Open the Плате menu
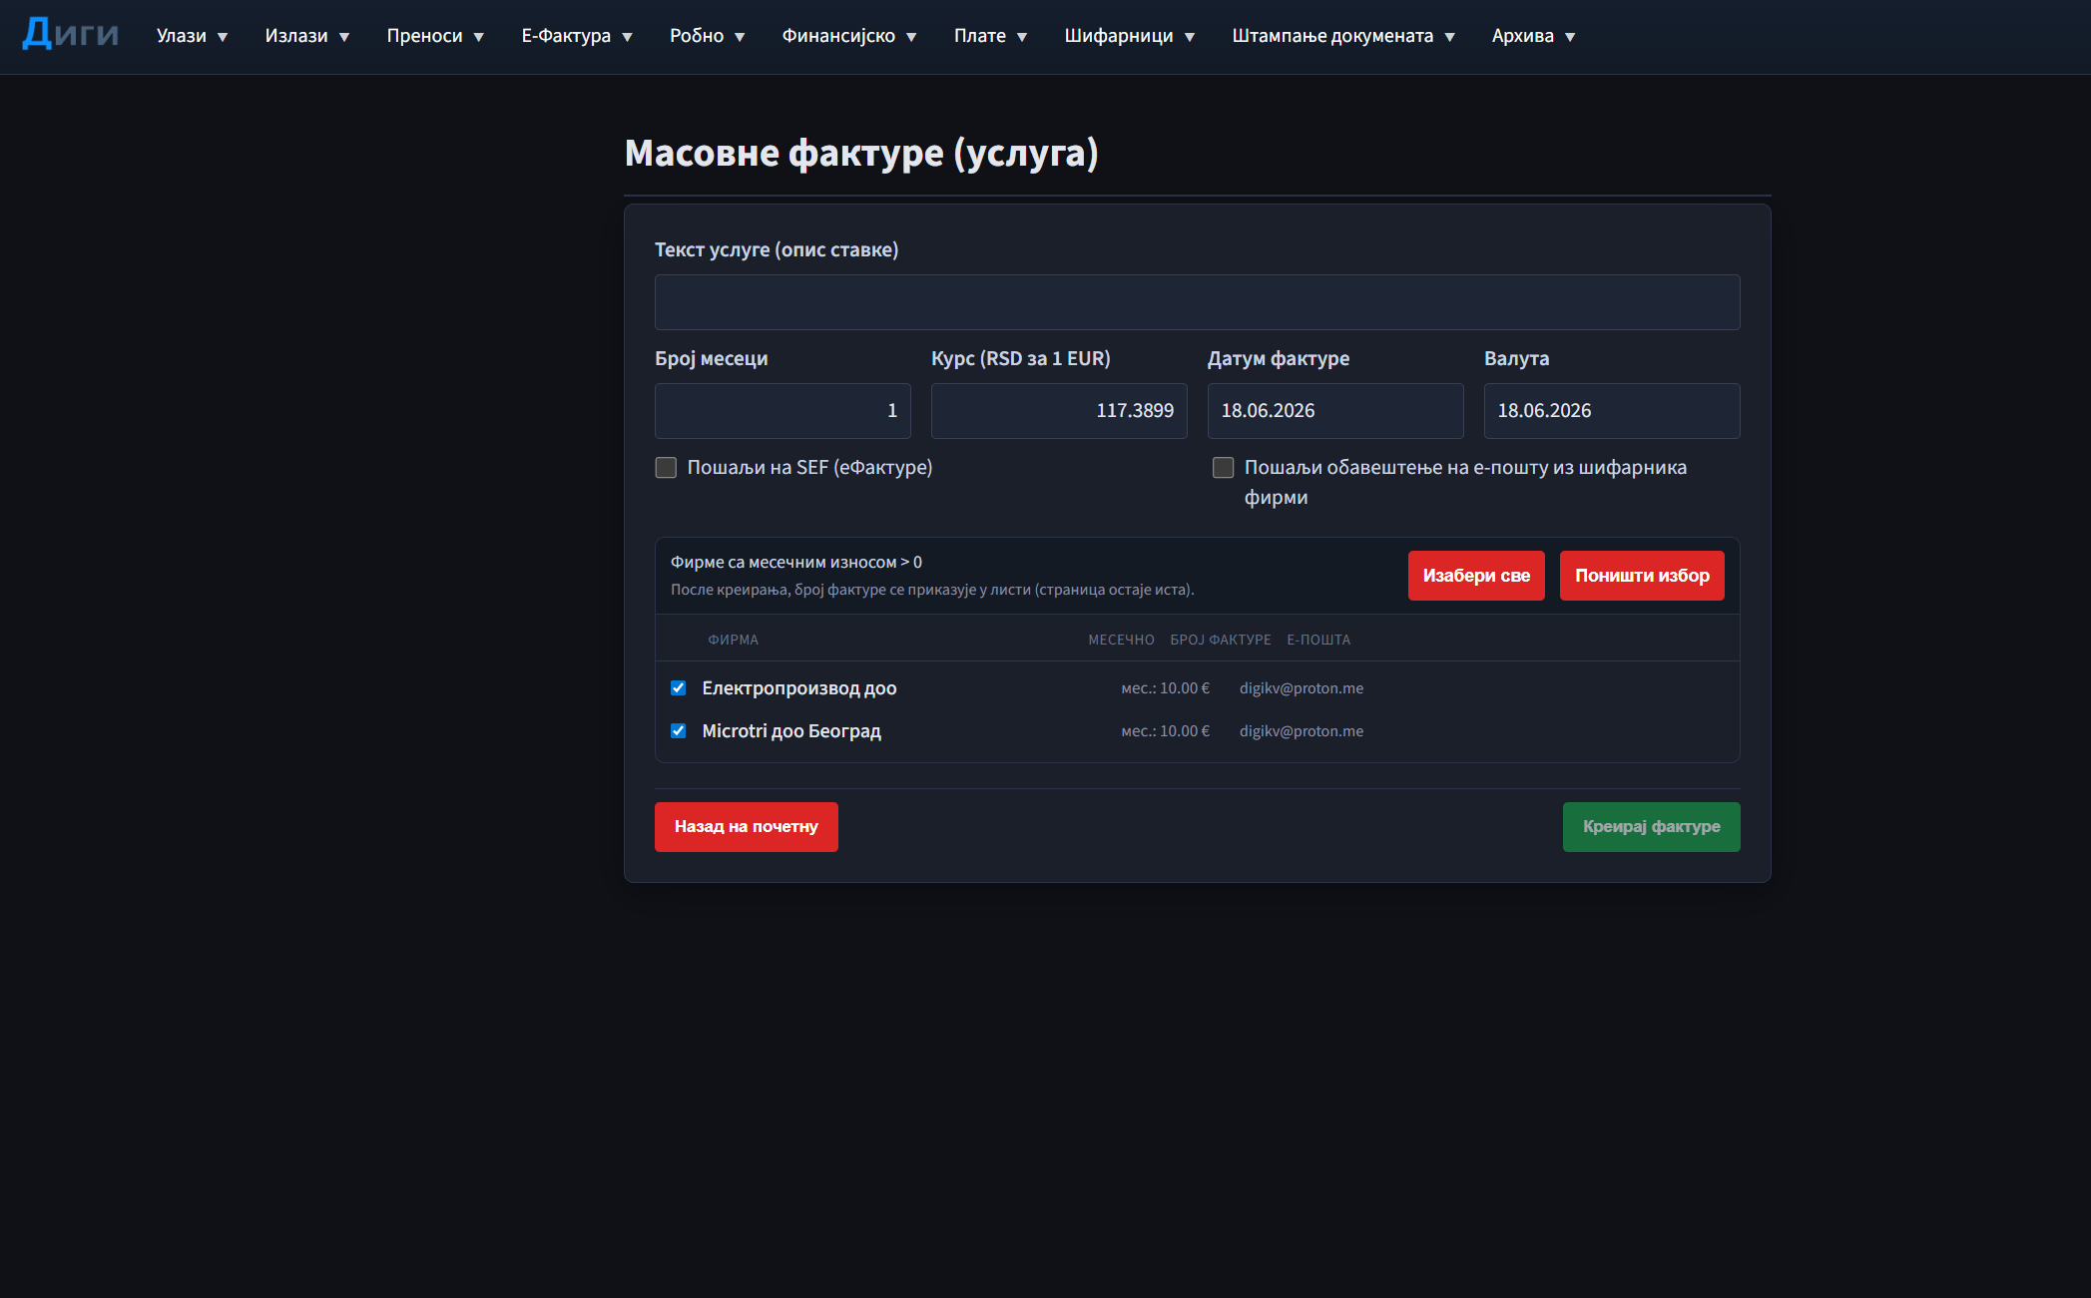2091x1298 pixels. [990, 36]
